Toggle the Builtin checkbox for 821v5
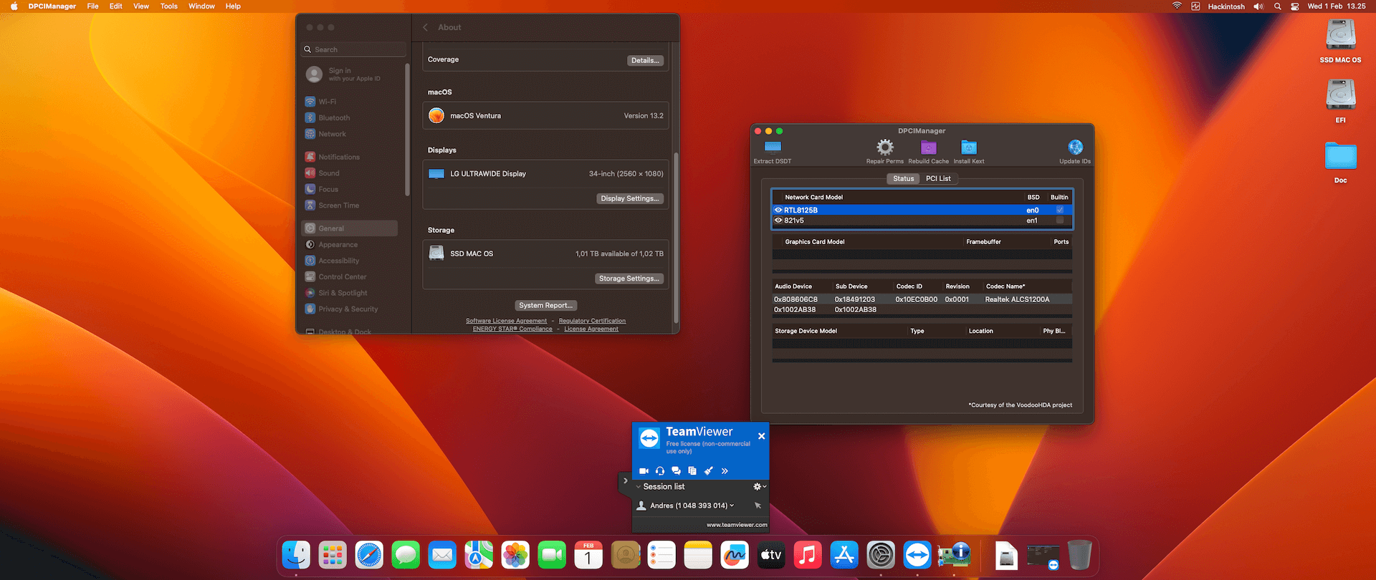The height and width of the screenshot is (580, 1376). [x=1059, y=221]
